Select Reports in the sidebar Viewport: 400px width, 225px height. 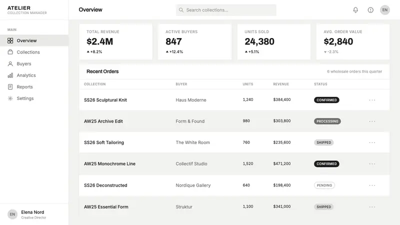pos(34,86)
